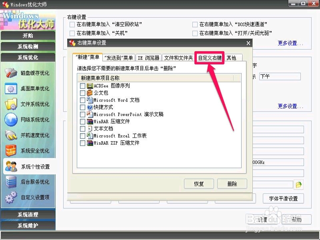Switch to “新建”菜单 tab

pyautogui.click(x=87, y=57)
